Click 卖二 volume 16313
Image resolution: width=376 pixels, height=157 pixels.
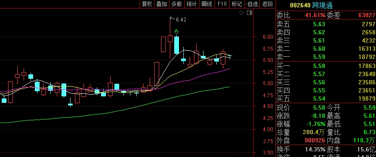coord(367,49)
